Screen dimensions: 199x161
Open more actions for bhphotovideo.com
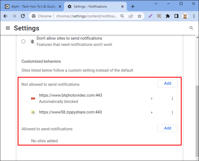[x=172, y=98]
